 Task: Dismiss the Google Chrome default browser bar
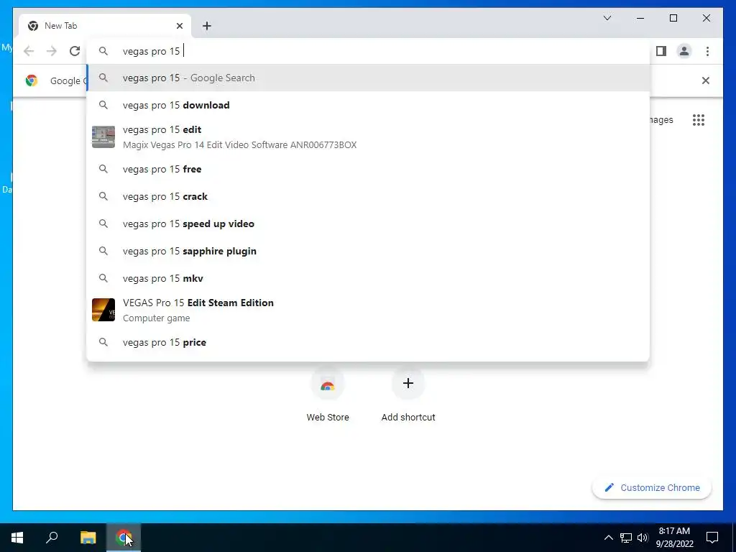pyautogui.click(x=706, y=80)
